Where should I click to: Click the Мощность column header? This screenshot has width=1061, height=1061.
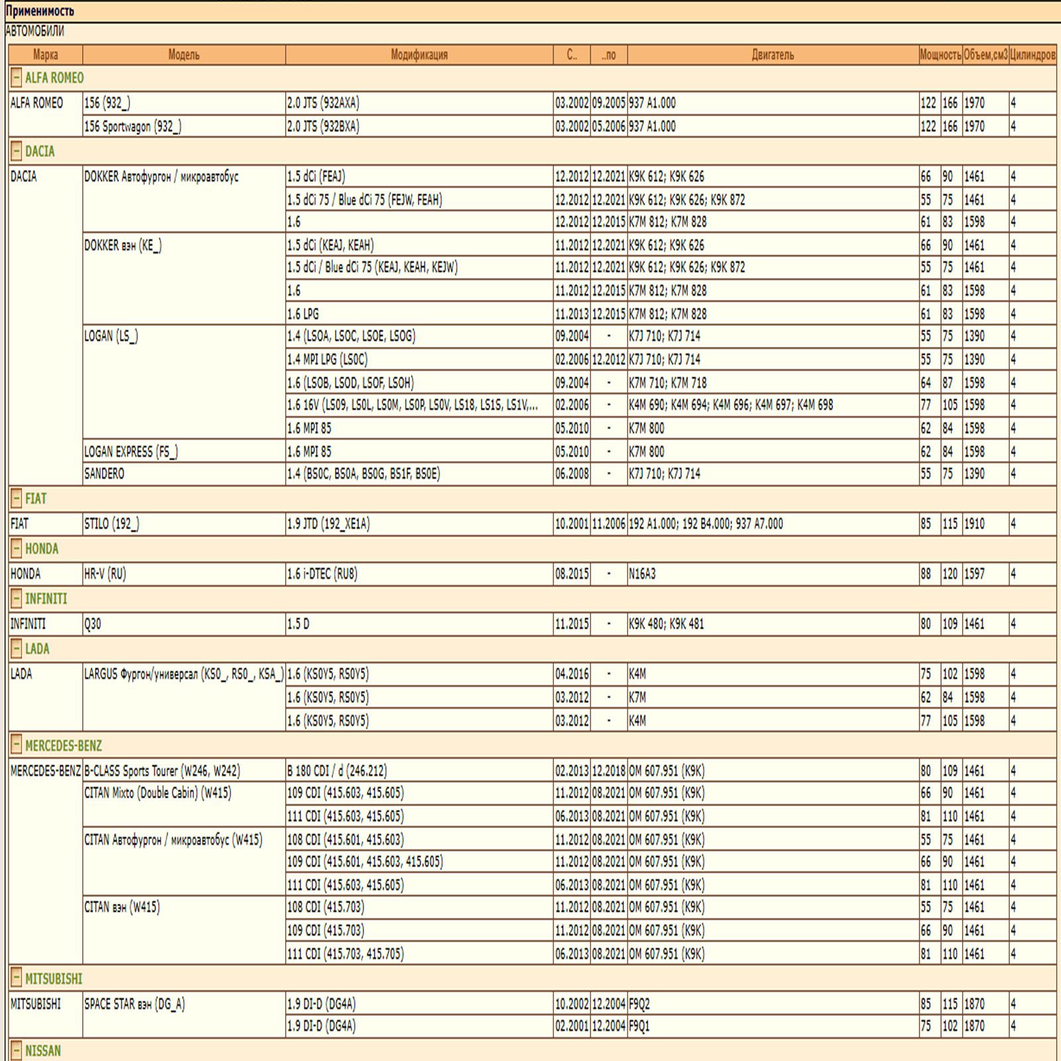[x=940, y=55]
